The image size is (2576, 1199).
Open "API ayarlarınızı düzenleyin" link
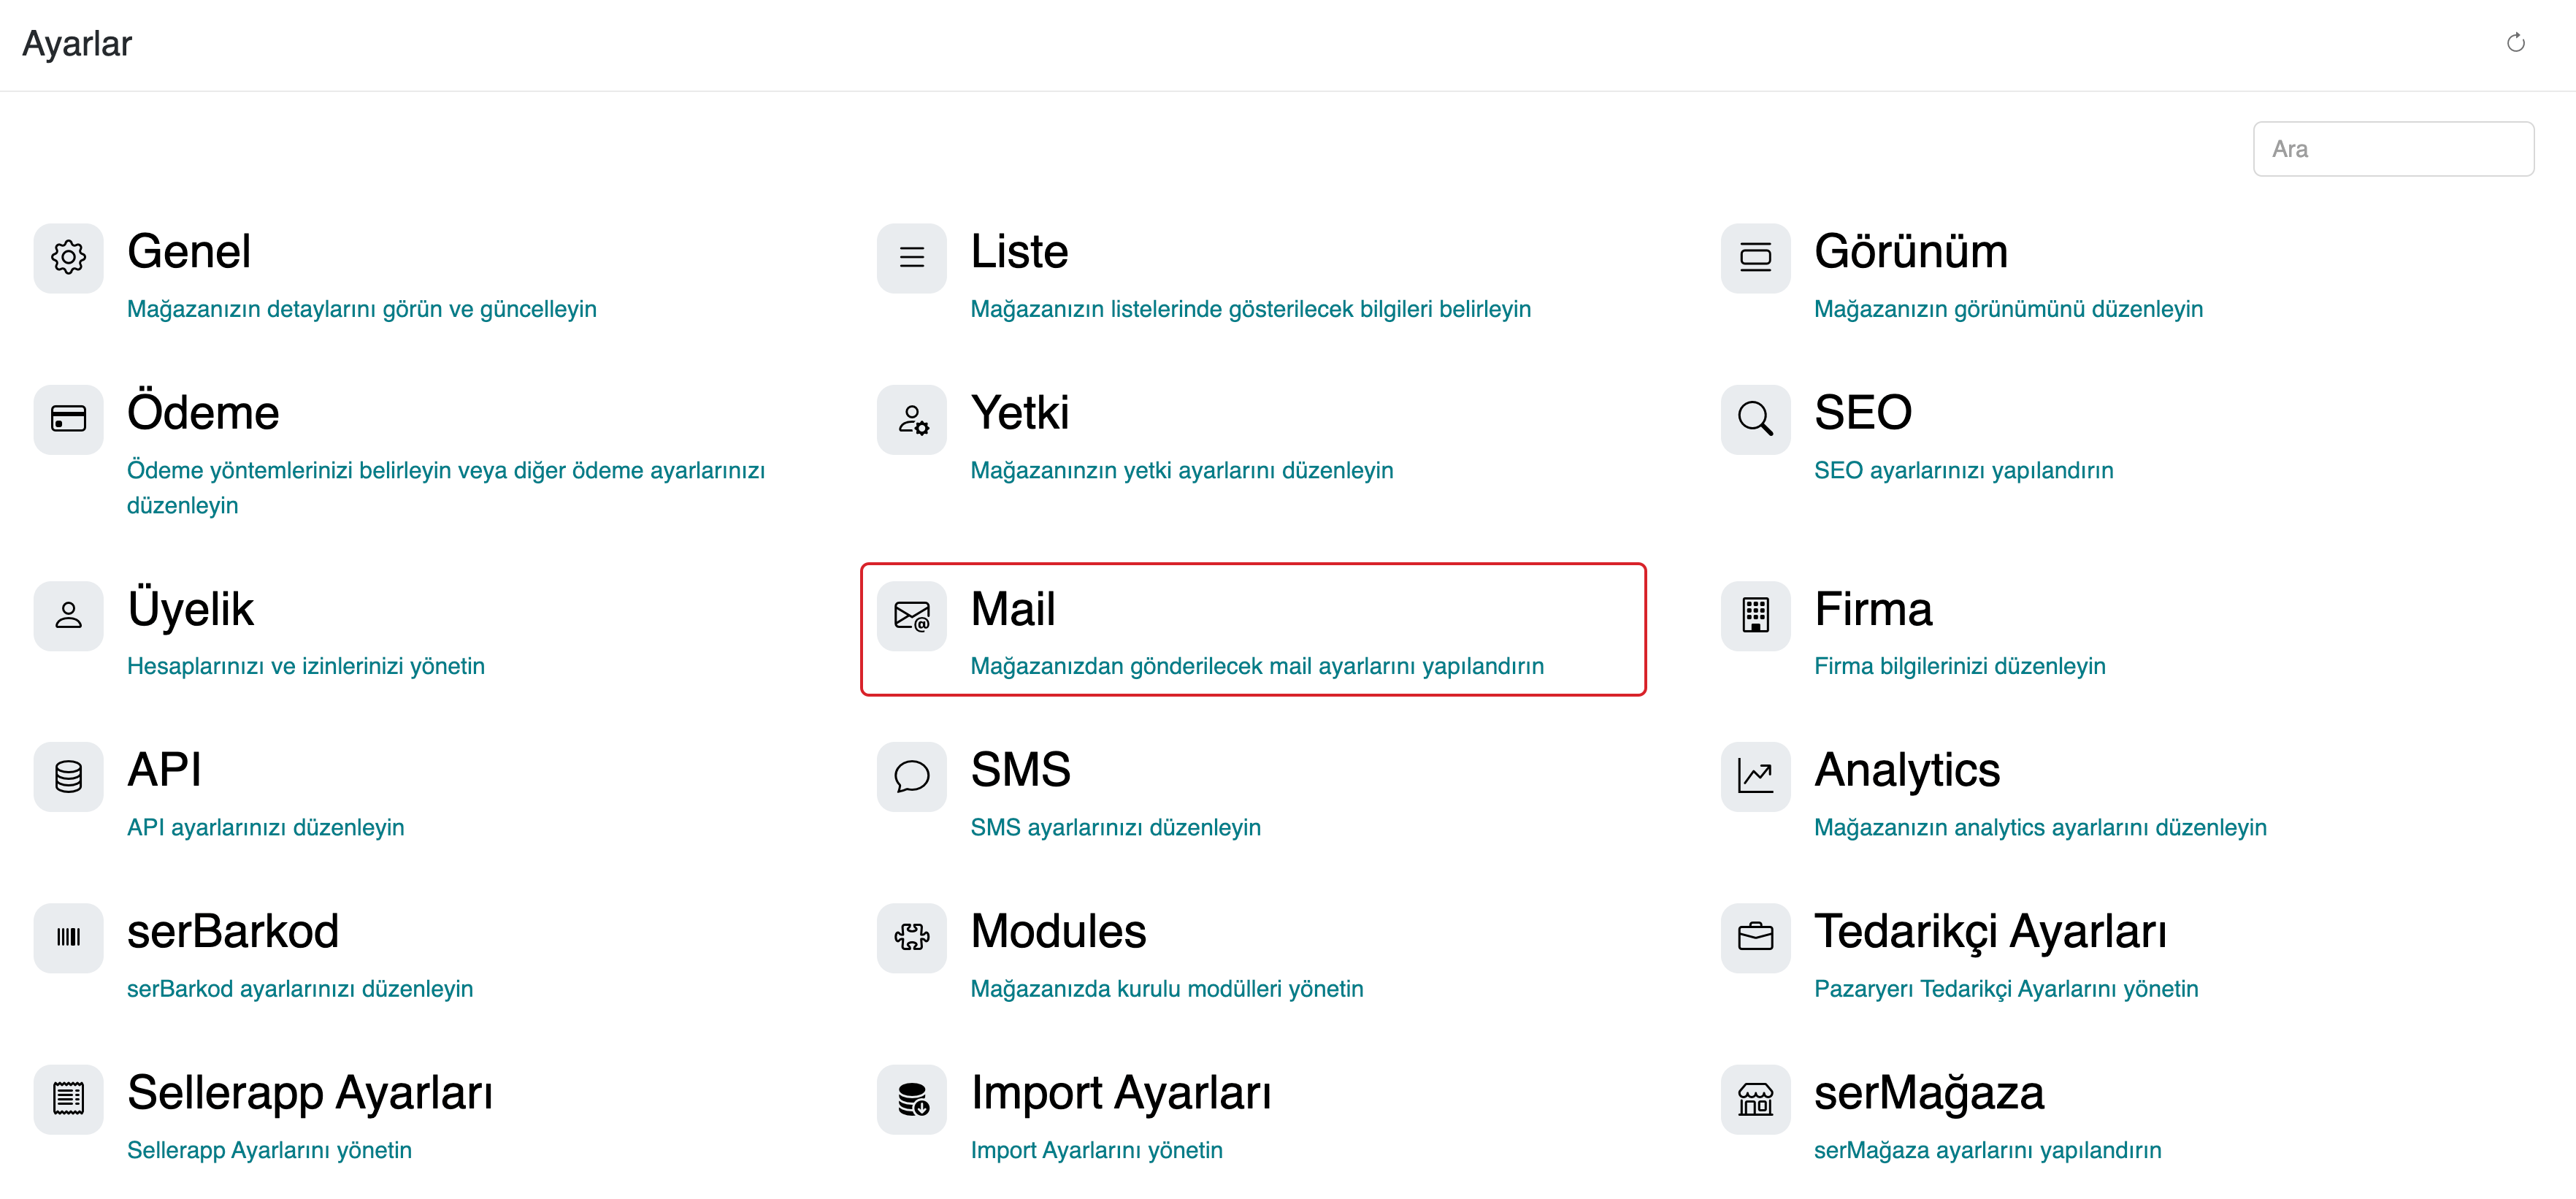point(265,828)
